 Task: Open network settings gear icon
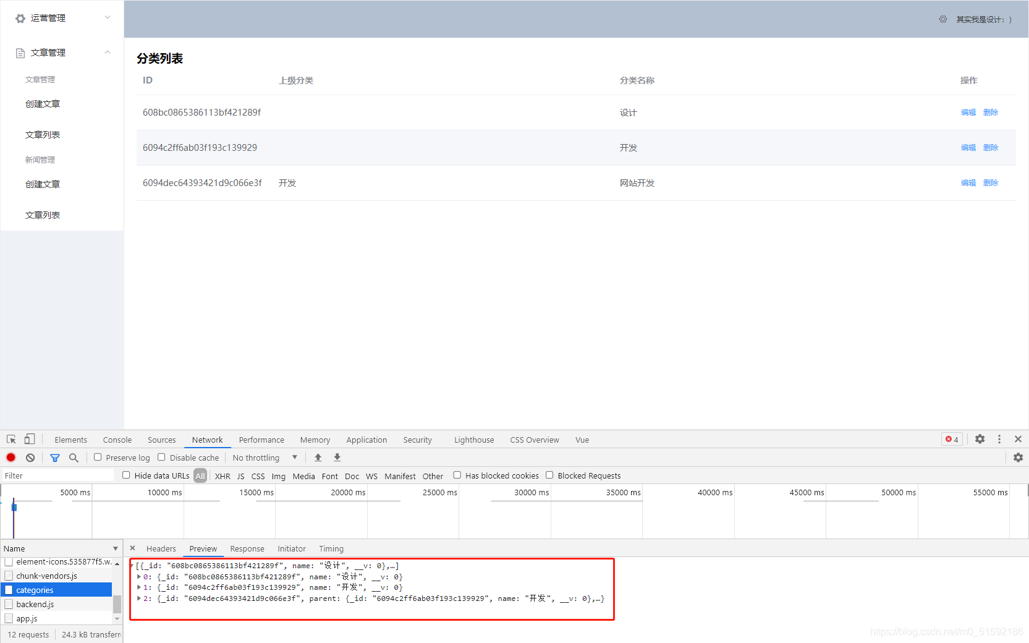(1018, 458)
